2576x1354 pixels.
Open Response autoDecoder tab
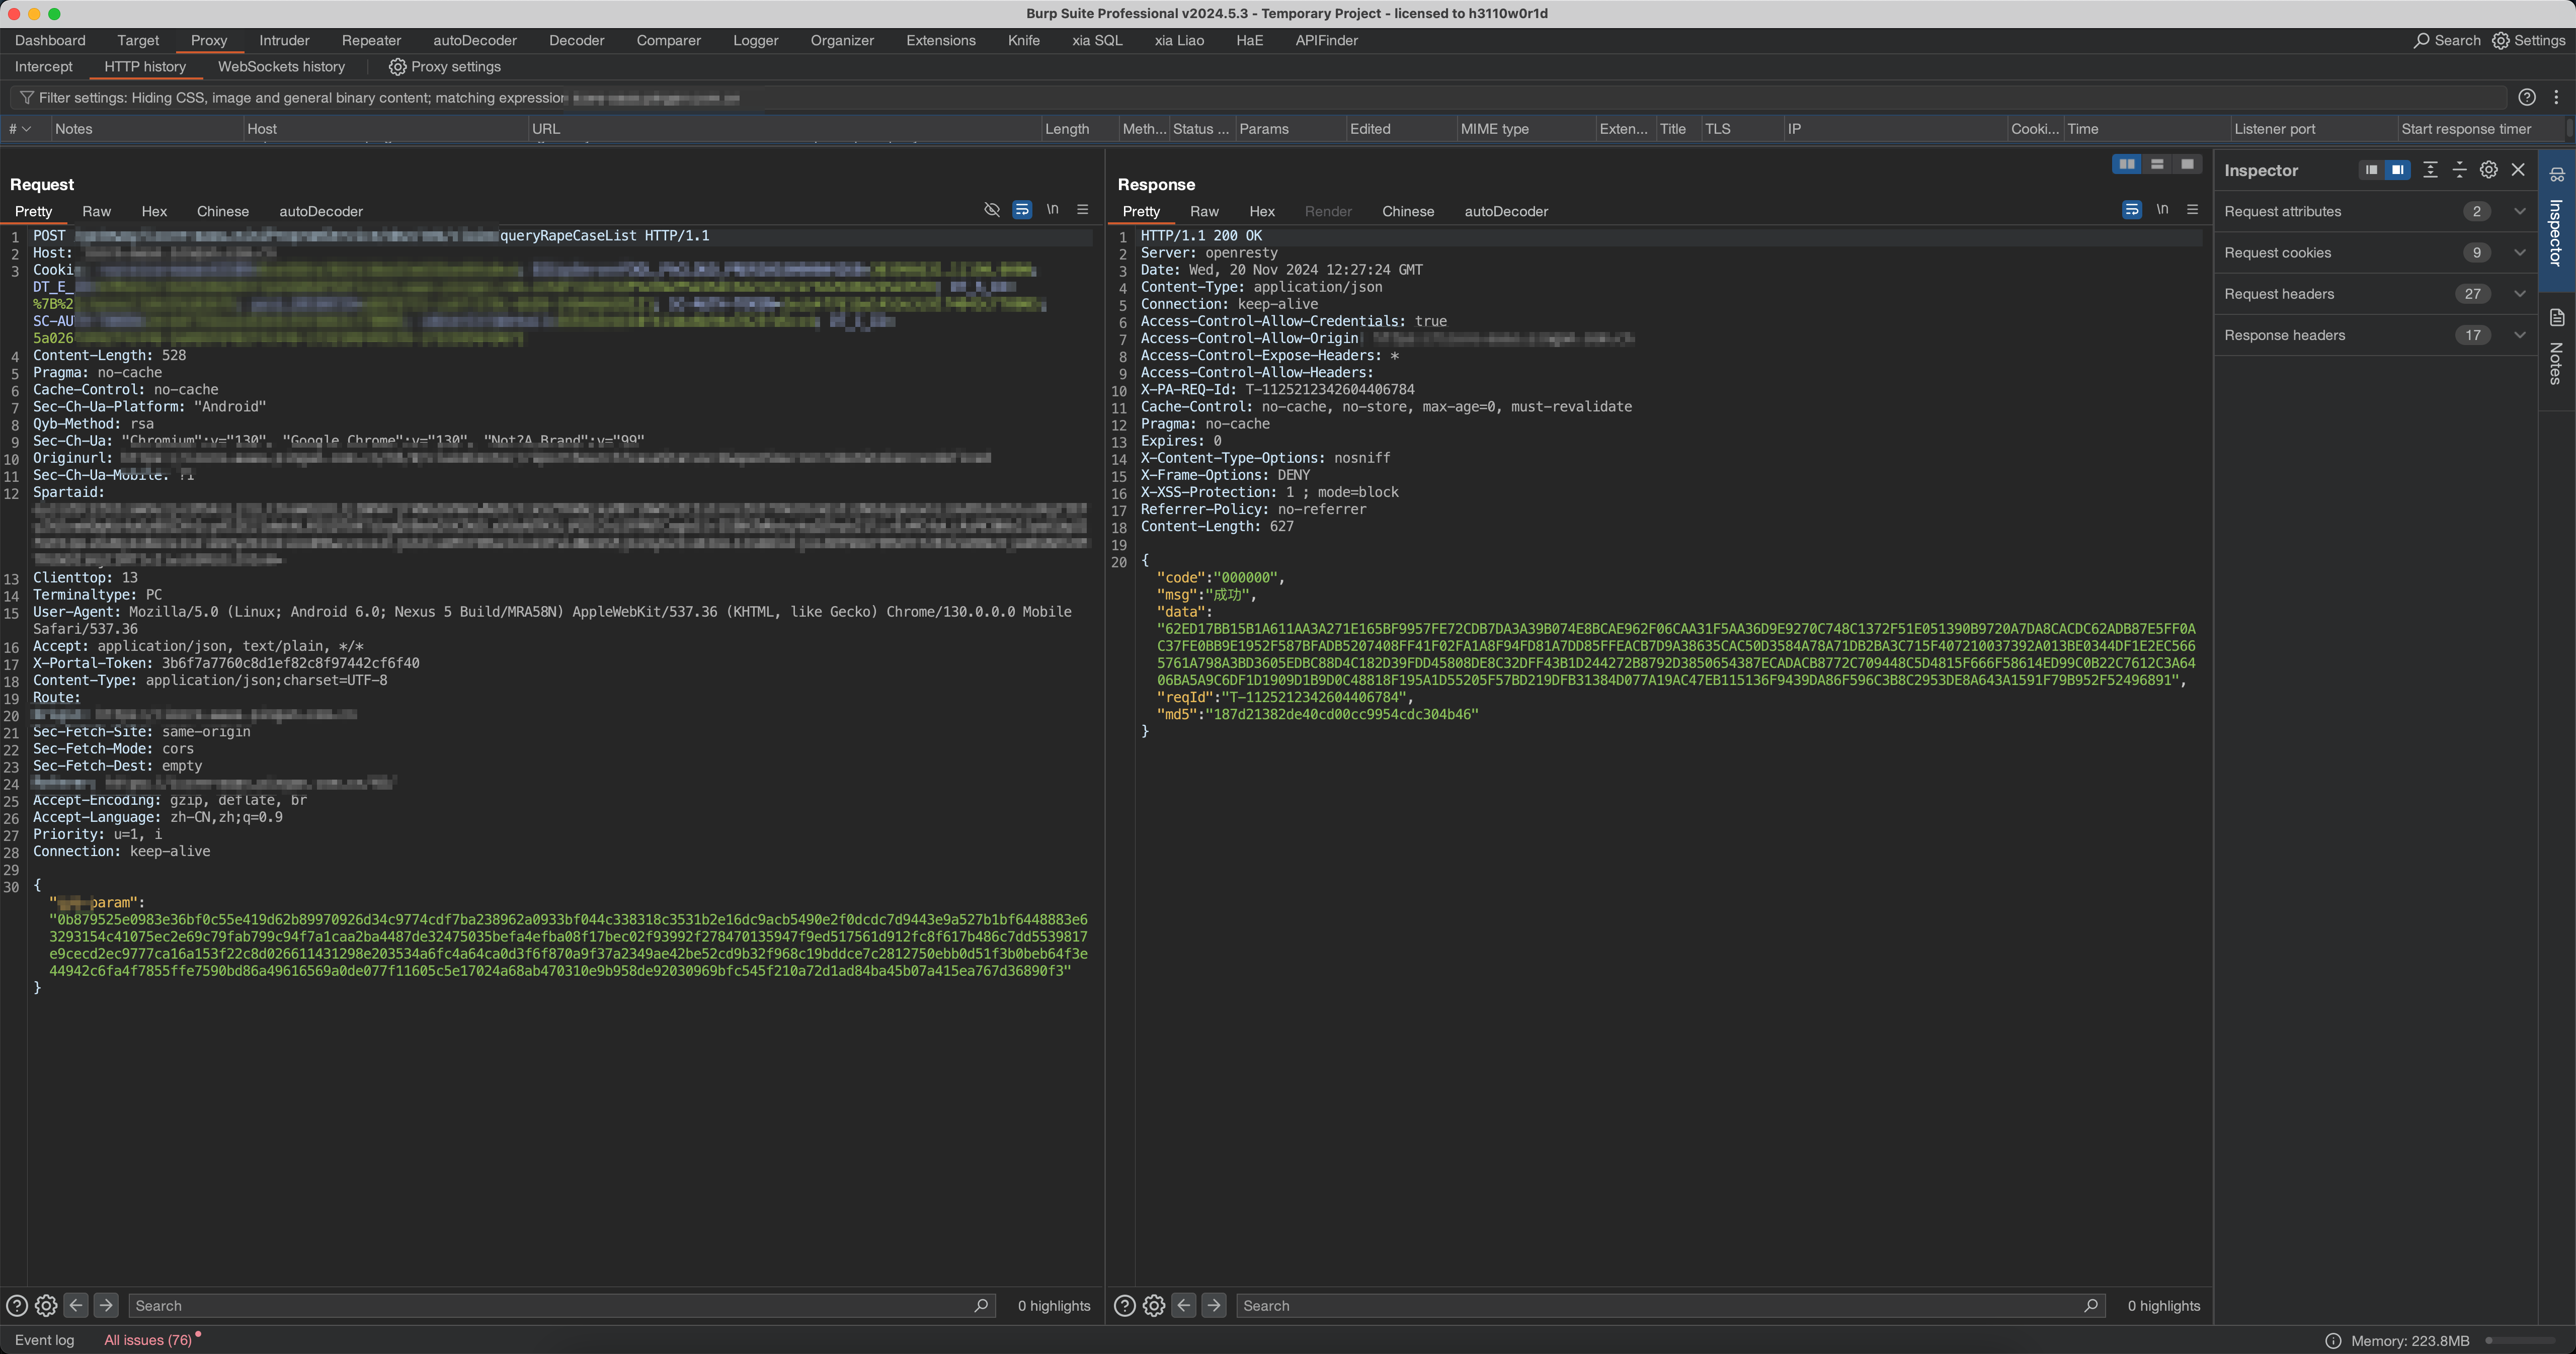click(1506, 211)
